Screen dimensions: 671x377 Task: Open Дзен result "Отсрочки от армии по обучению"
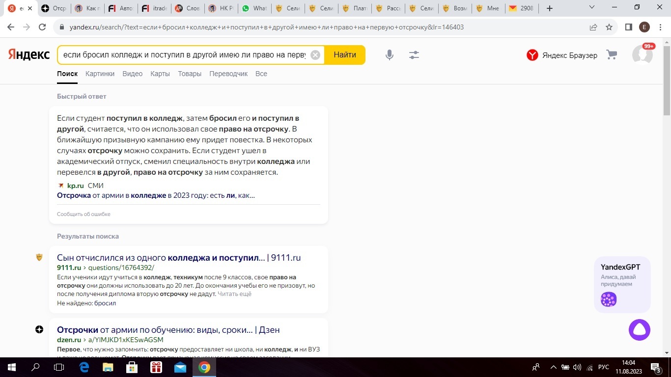[x=168, y=330]
